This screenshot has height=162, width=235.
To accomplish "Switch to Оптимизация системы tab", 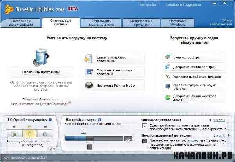I will click(61, 22).
